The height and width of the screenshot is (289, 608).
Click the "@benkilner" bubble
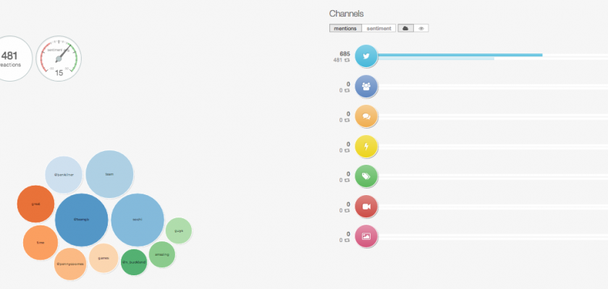pyautogui.click(x=64, y=175)
